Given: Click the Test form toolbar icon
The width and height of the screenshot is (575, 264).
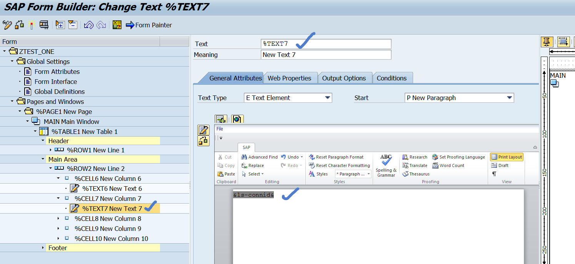Looking at the screenshot, I should tap(44, 25).
